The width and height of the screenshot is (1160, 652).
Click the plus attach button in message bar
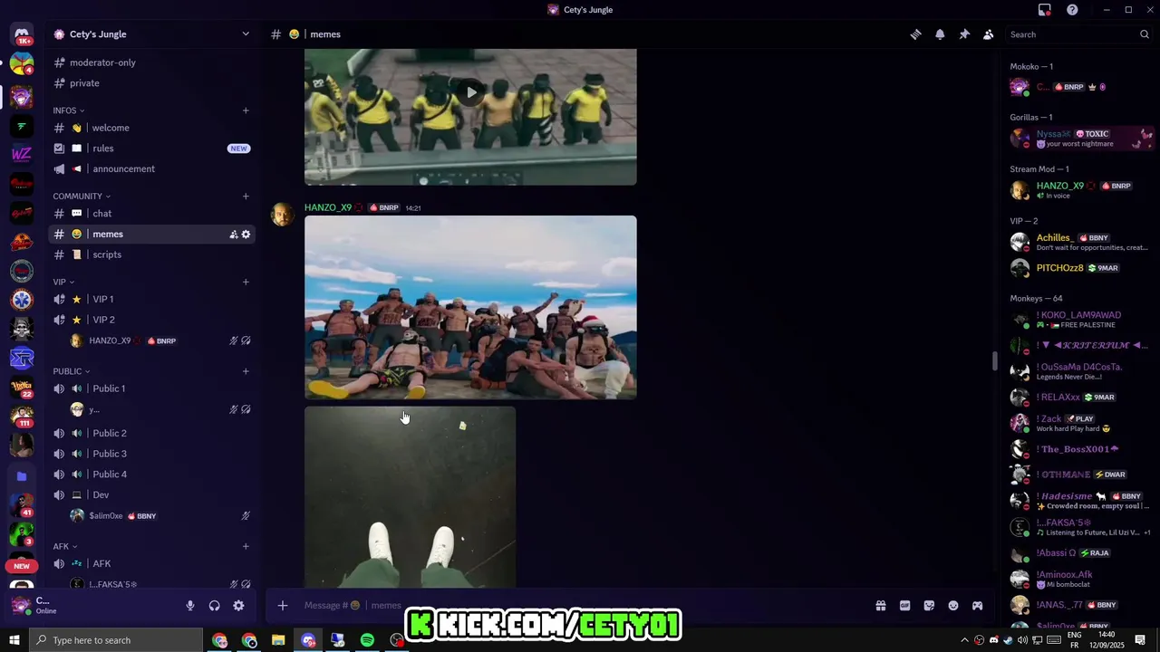pos(283,605)
